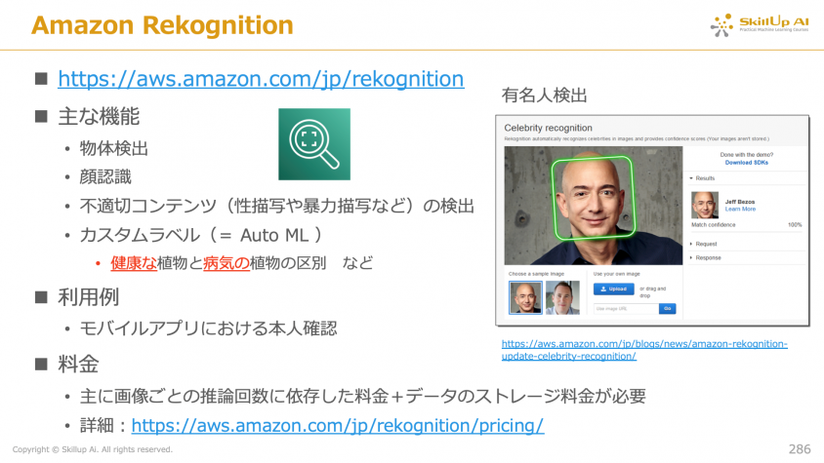Expand the Request section

tap(707, 244)
